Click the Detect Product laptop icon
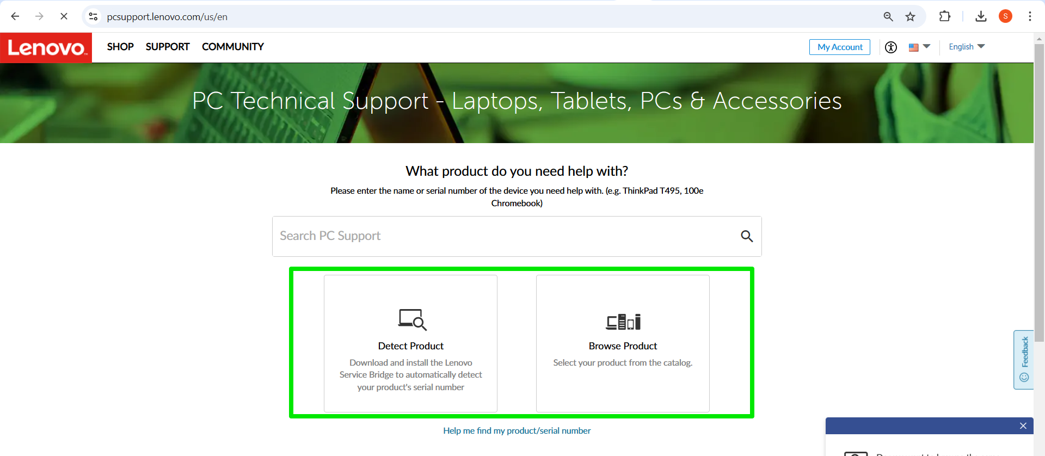1045x456 pixels. 412,319
